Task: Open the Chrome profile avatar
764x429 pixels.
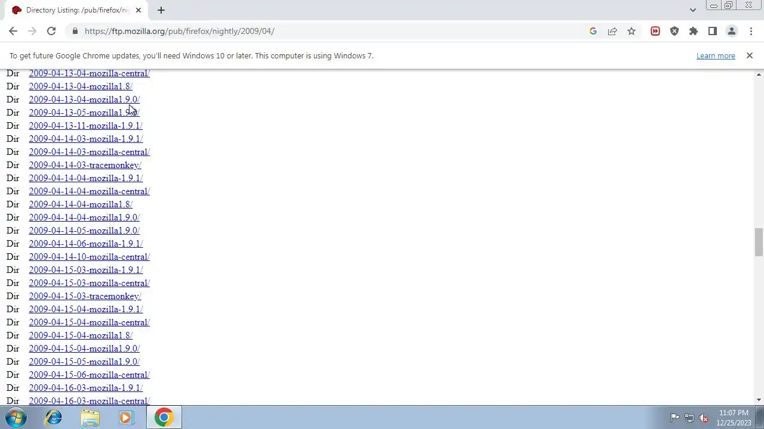Action: click(x=732, y=31)
